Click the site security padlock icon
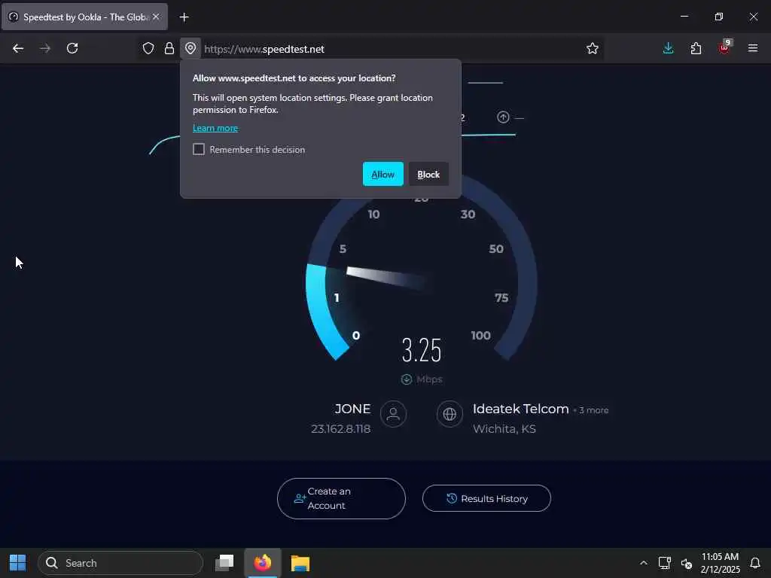Image resolution: width=771 pixels, height=578 pixels. (x=169, y=48)
